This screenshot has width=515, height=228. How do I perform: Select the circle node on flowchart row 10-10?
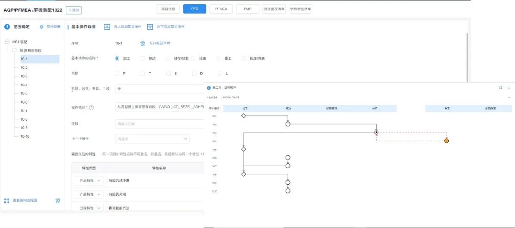point(288,190)
